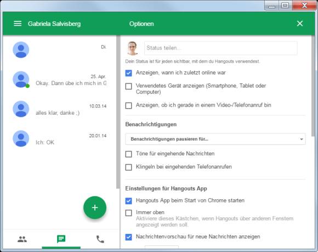Expand 'Benachrichtigungen pausieren für...' dropdown
The width and height of the screenshot is (318, 252).
click(215, 139)
